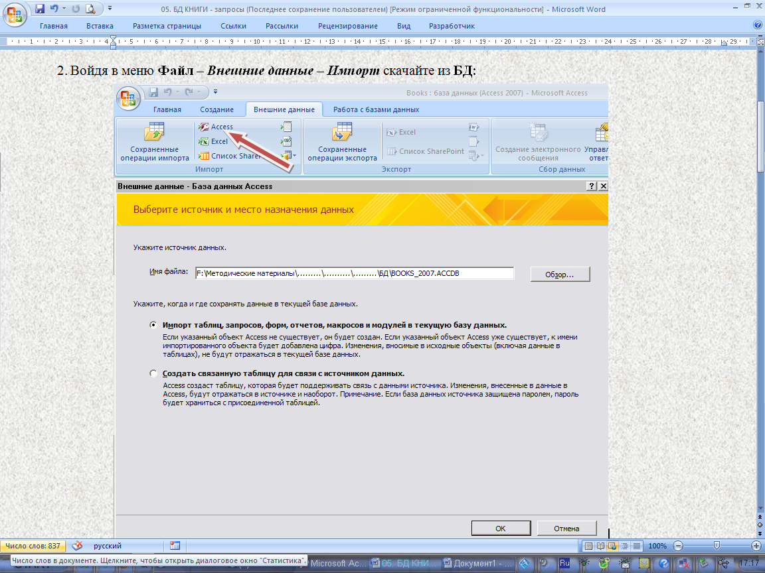Switch to Outline view
The width and height of the screenshot is (765, 573).
point(624,546)
